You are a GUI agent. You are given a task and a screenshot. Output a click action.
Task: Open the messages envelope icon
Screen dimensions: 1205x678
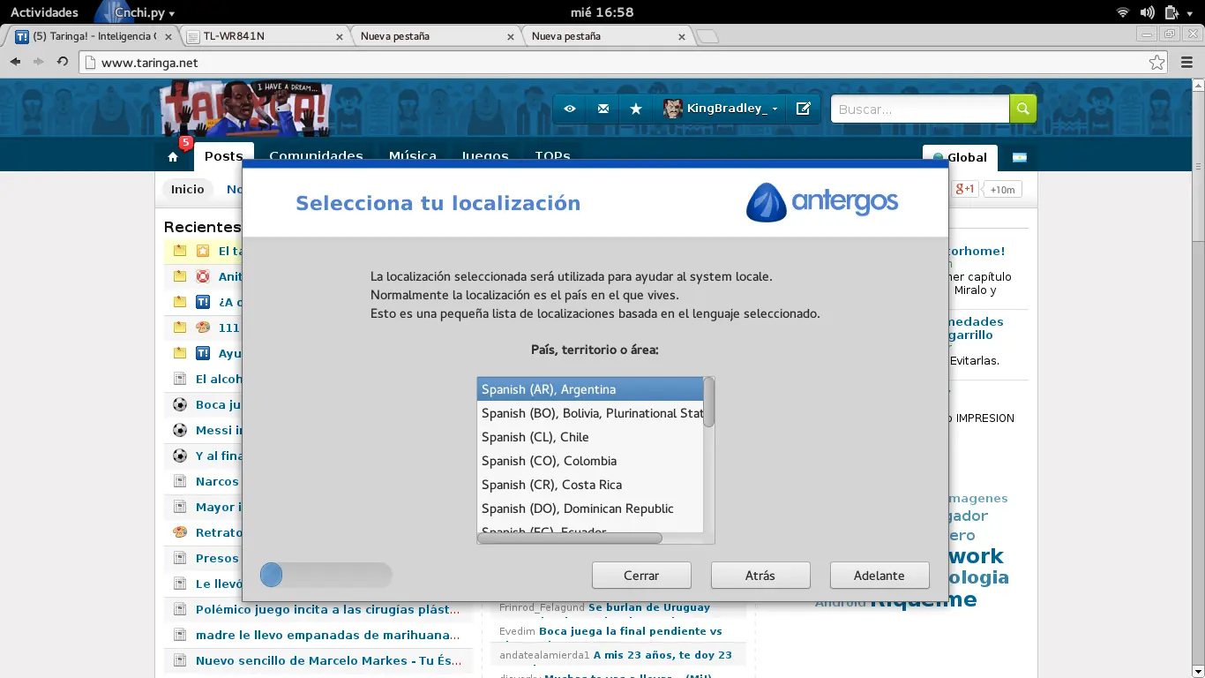pos(603,109)
